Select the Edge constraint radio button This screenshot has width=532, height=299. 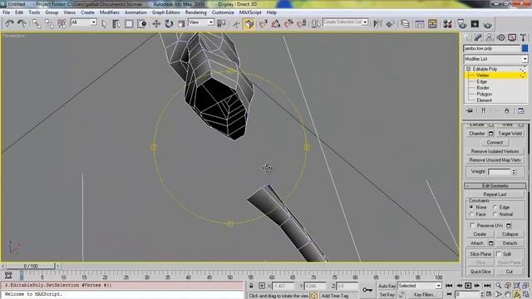(x=495, y=207)
